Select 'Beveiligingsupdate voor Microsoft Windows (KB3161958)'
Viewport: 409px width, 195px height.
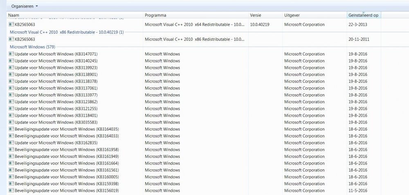[x=67, y=149]
